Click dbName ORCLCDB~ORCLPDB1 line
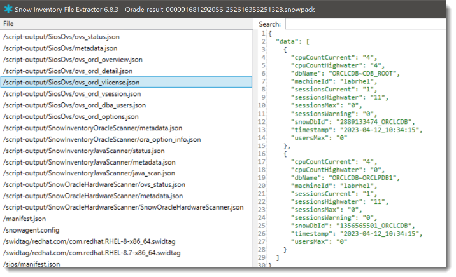This screenshot has height=277, width=456. (345, 177)
